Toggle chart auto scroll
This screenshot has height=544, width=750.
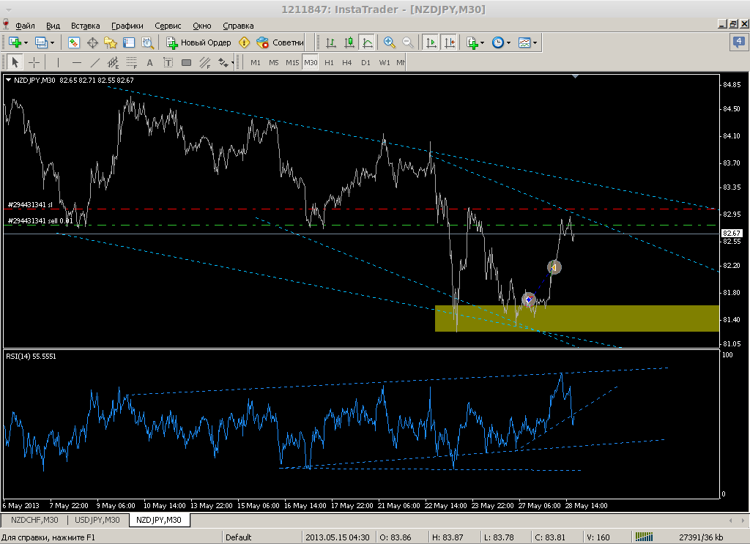coord(431,42)
